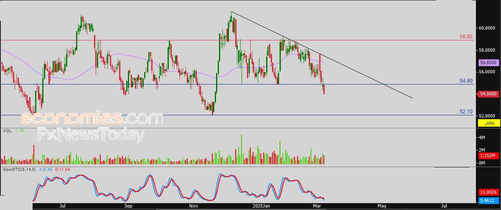Click the blue 5.4612 stochastic tag

point(489,201)
